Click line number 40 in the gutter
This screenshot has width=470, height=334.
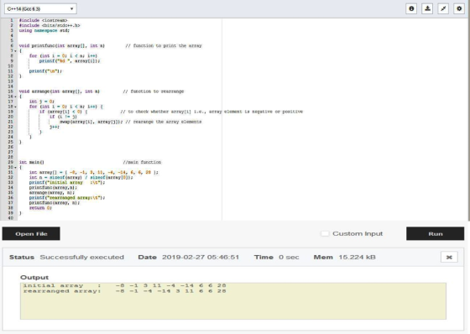coord(10,218)
